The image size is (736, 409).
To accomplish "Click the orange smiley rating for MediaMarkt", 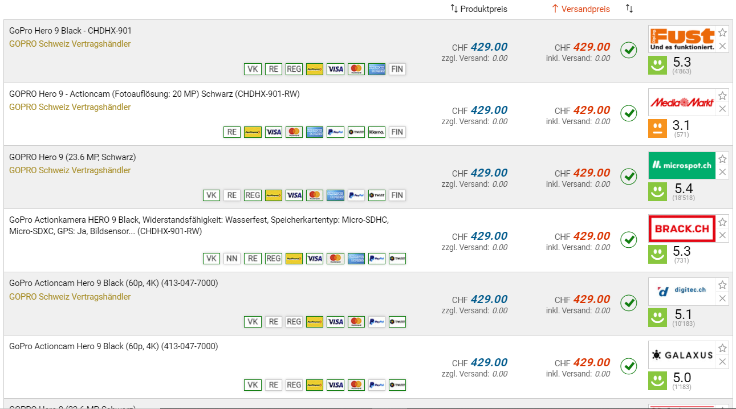I will click(x=657, y=128).
